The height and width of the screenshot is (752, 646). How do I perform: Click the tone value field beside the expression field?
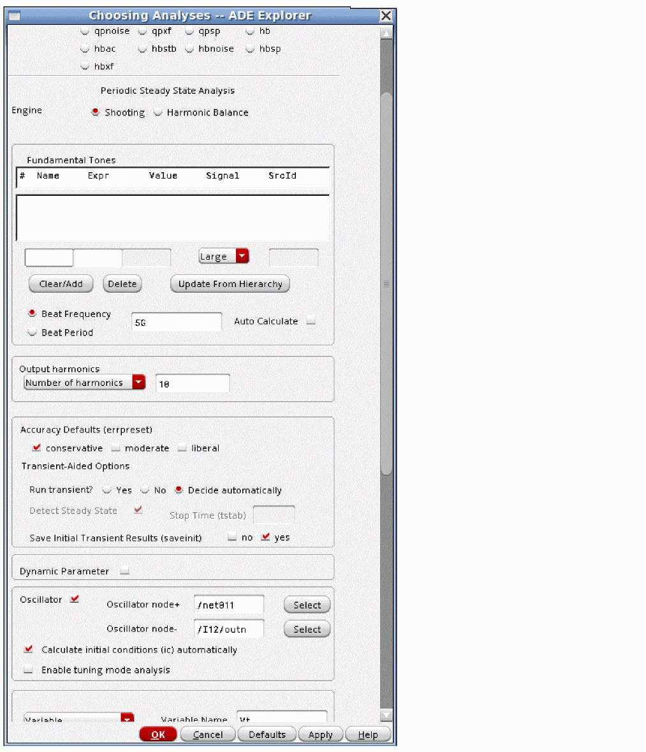[x=146, y=258]
